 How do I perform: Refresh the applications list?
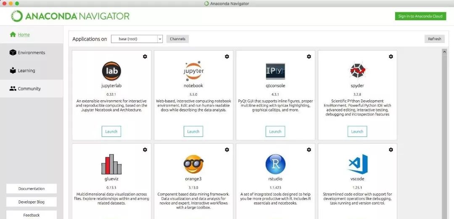coord(434,39)
